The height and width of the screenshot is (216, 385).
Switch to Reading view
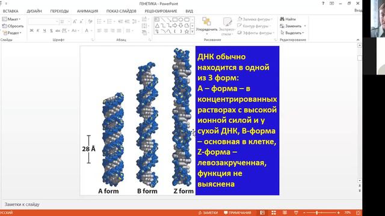click(x=285, y=212)
